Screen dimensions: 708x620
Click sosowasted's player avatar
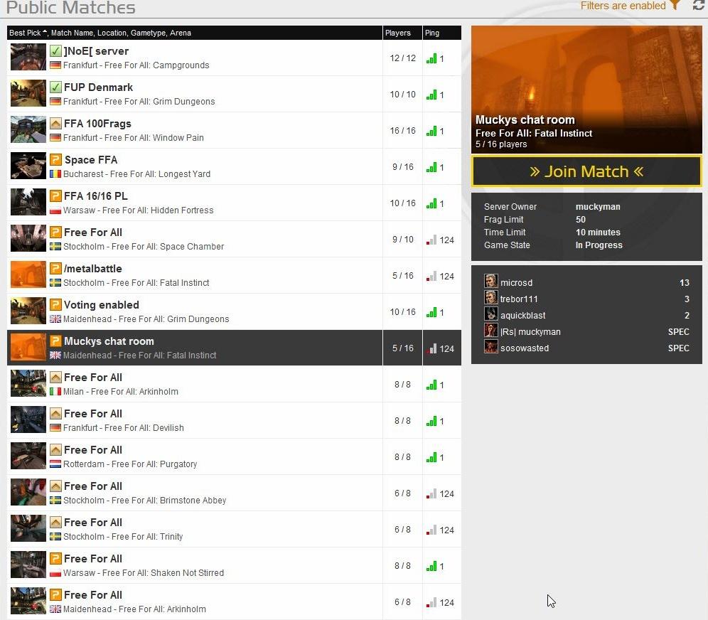point(490,346)
